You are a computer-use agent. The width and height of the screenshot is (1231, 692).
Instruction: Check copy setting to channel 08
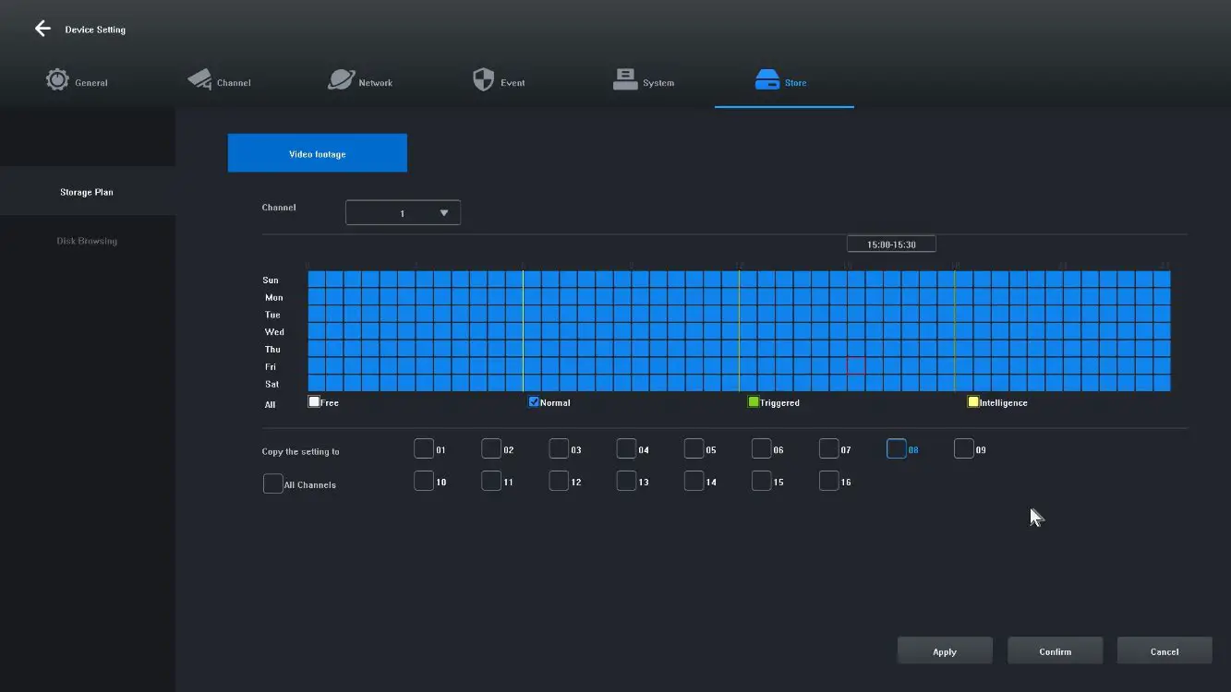pyautogui.click(x=896, y=449)
